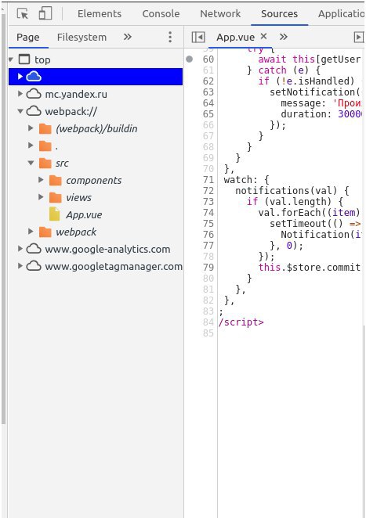Collapse the top frame tree node
This screenshot has width=366, height=518.
[x=11, y=59]
